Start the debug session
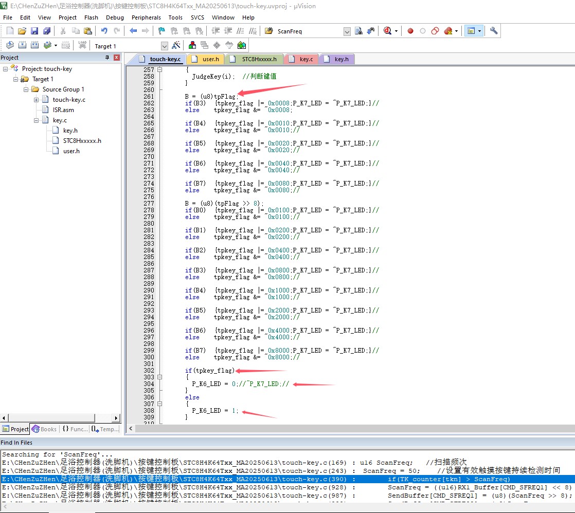 click(387, 31)
